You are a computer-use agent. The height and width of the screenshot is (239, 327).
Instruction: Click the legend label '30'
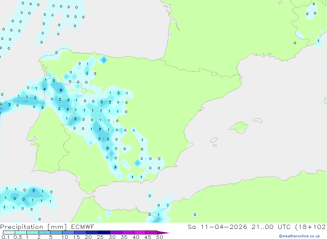pos(112,237)
